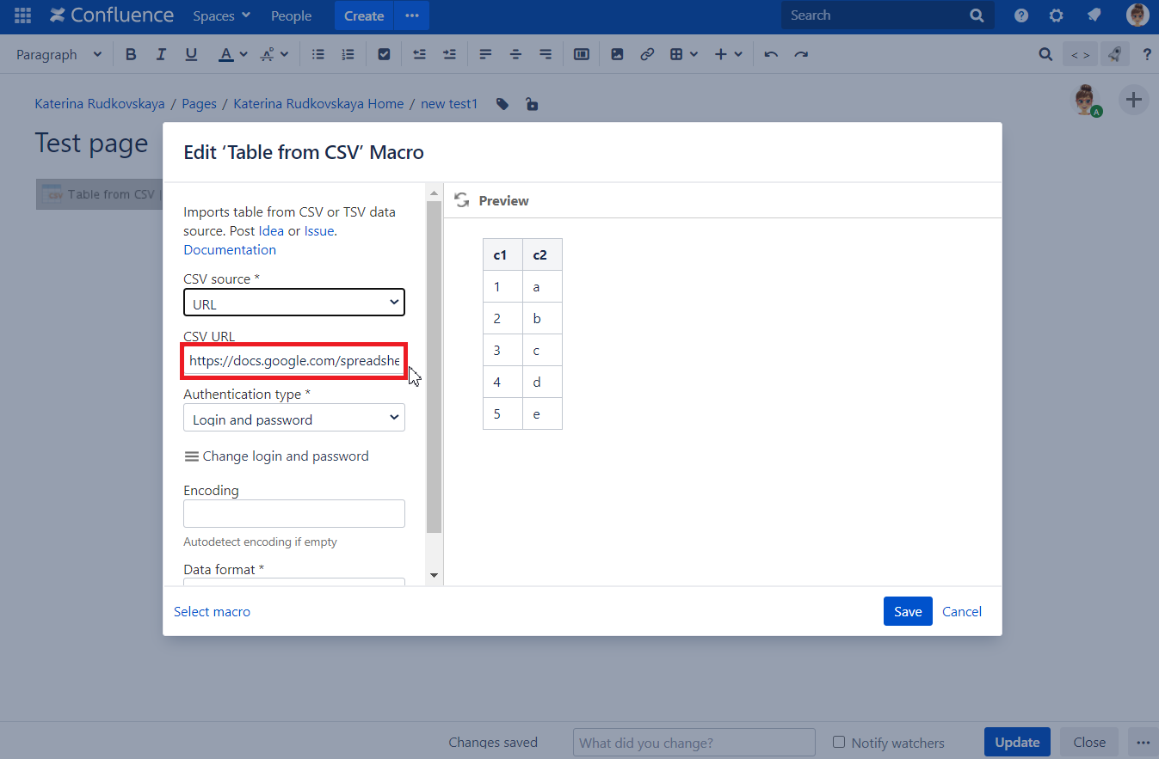
Task: Click the page labels tag icon
Action: (x=502, y=104)
